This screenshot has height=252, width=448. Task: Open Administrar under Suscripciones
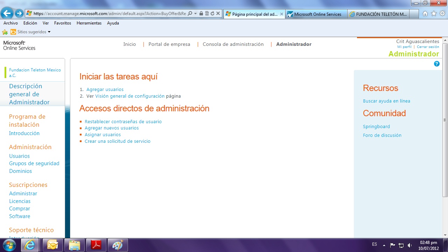23,194
